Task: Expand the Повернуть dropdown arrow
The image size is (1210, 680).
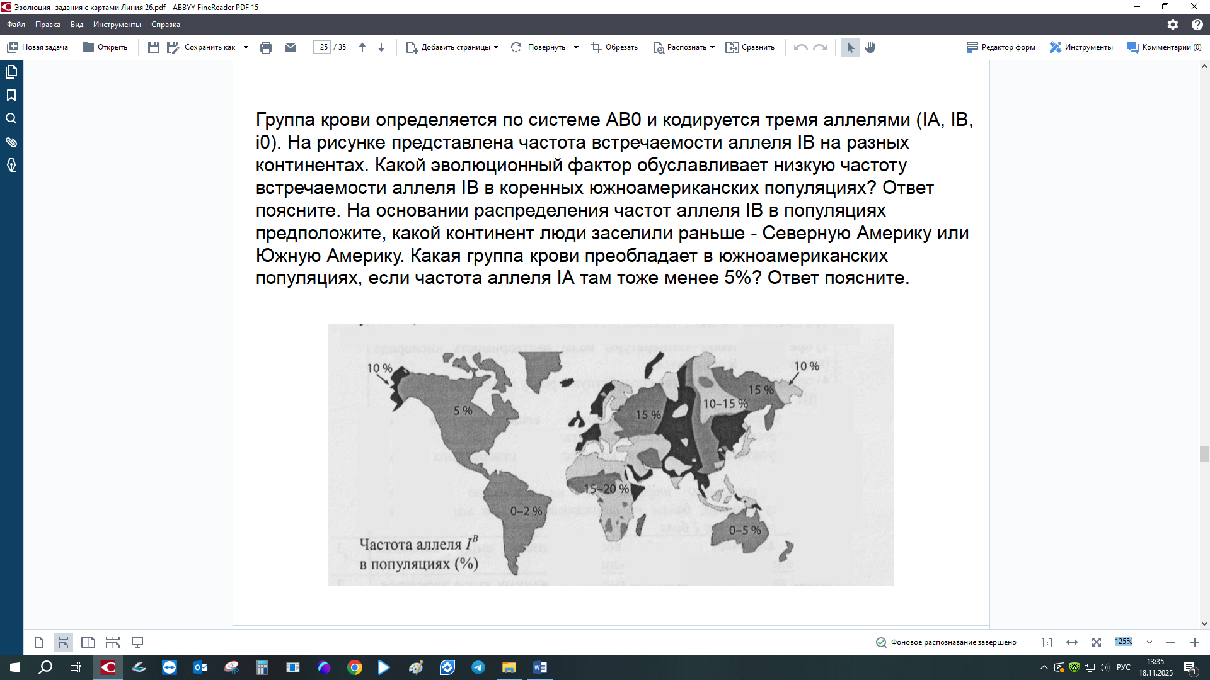Action: [576, 47]
